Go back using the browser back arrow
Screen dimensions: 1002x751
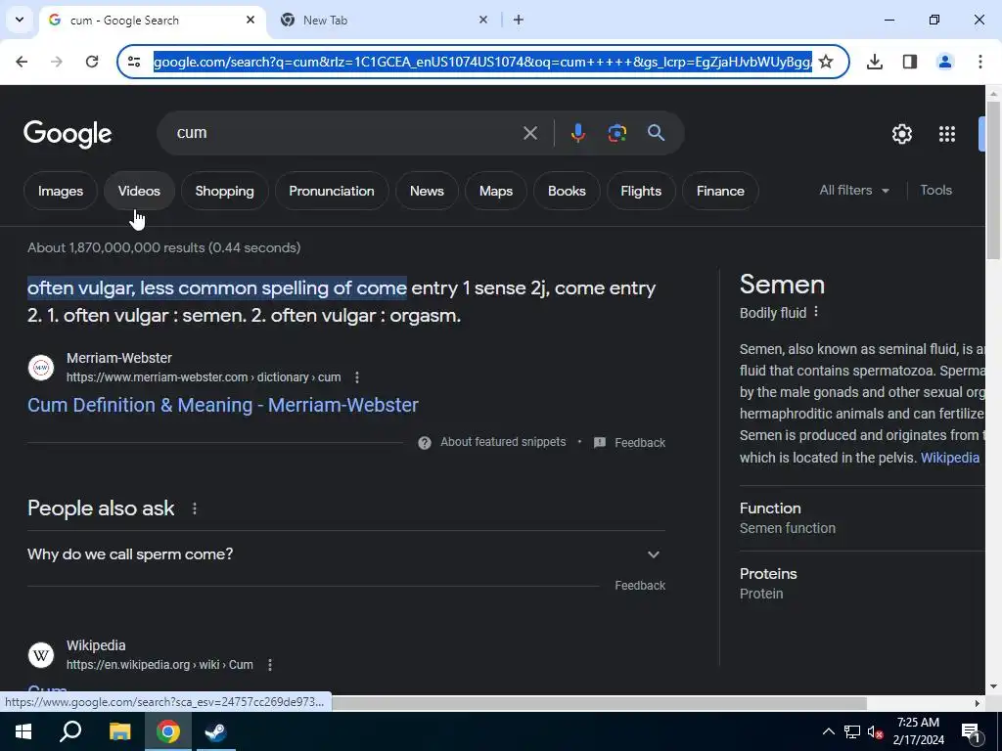[22, 62]
